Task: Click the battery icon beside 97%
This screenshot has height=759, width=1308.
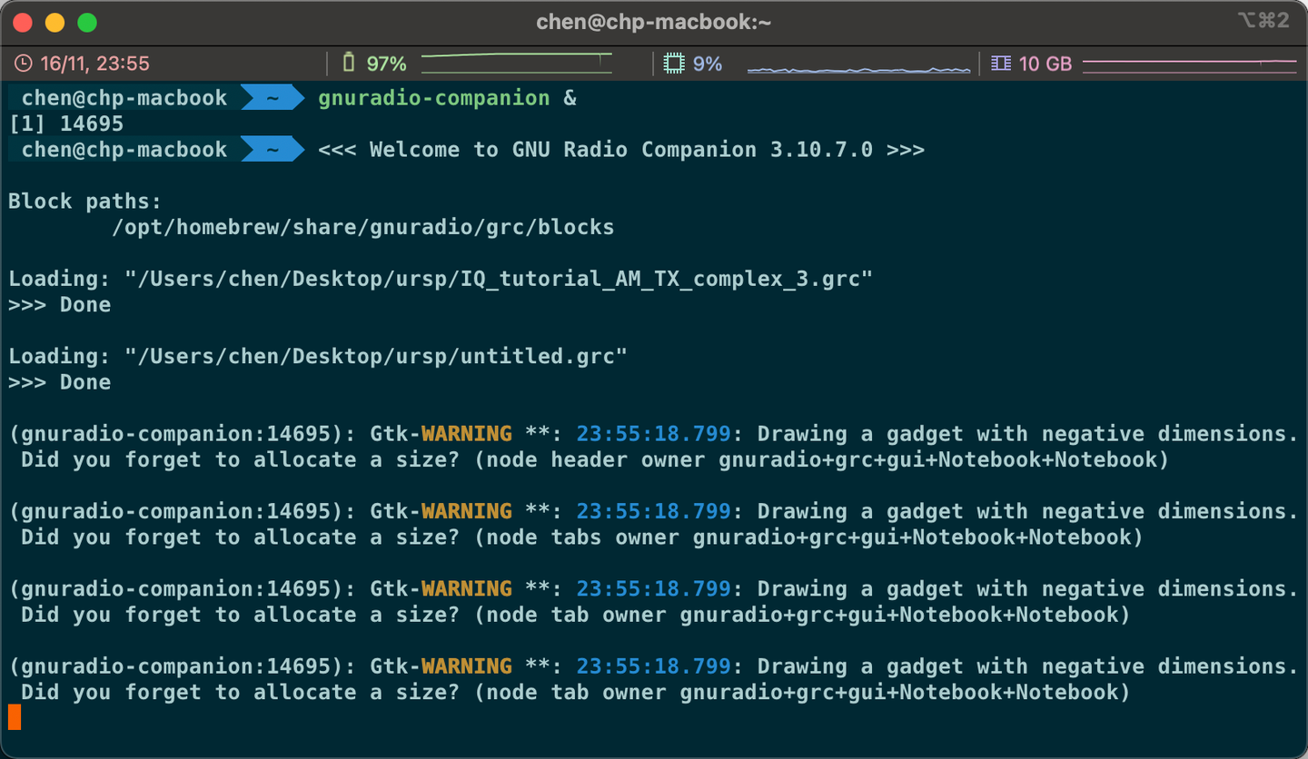Action: click(x=349, y=64)
